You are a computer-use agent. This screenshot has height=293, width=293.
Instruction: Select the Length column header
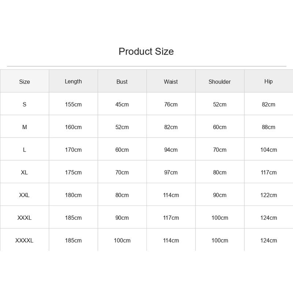[73, 81]
